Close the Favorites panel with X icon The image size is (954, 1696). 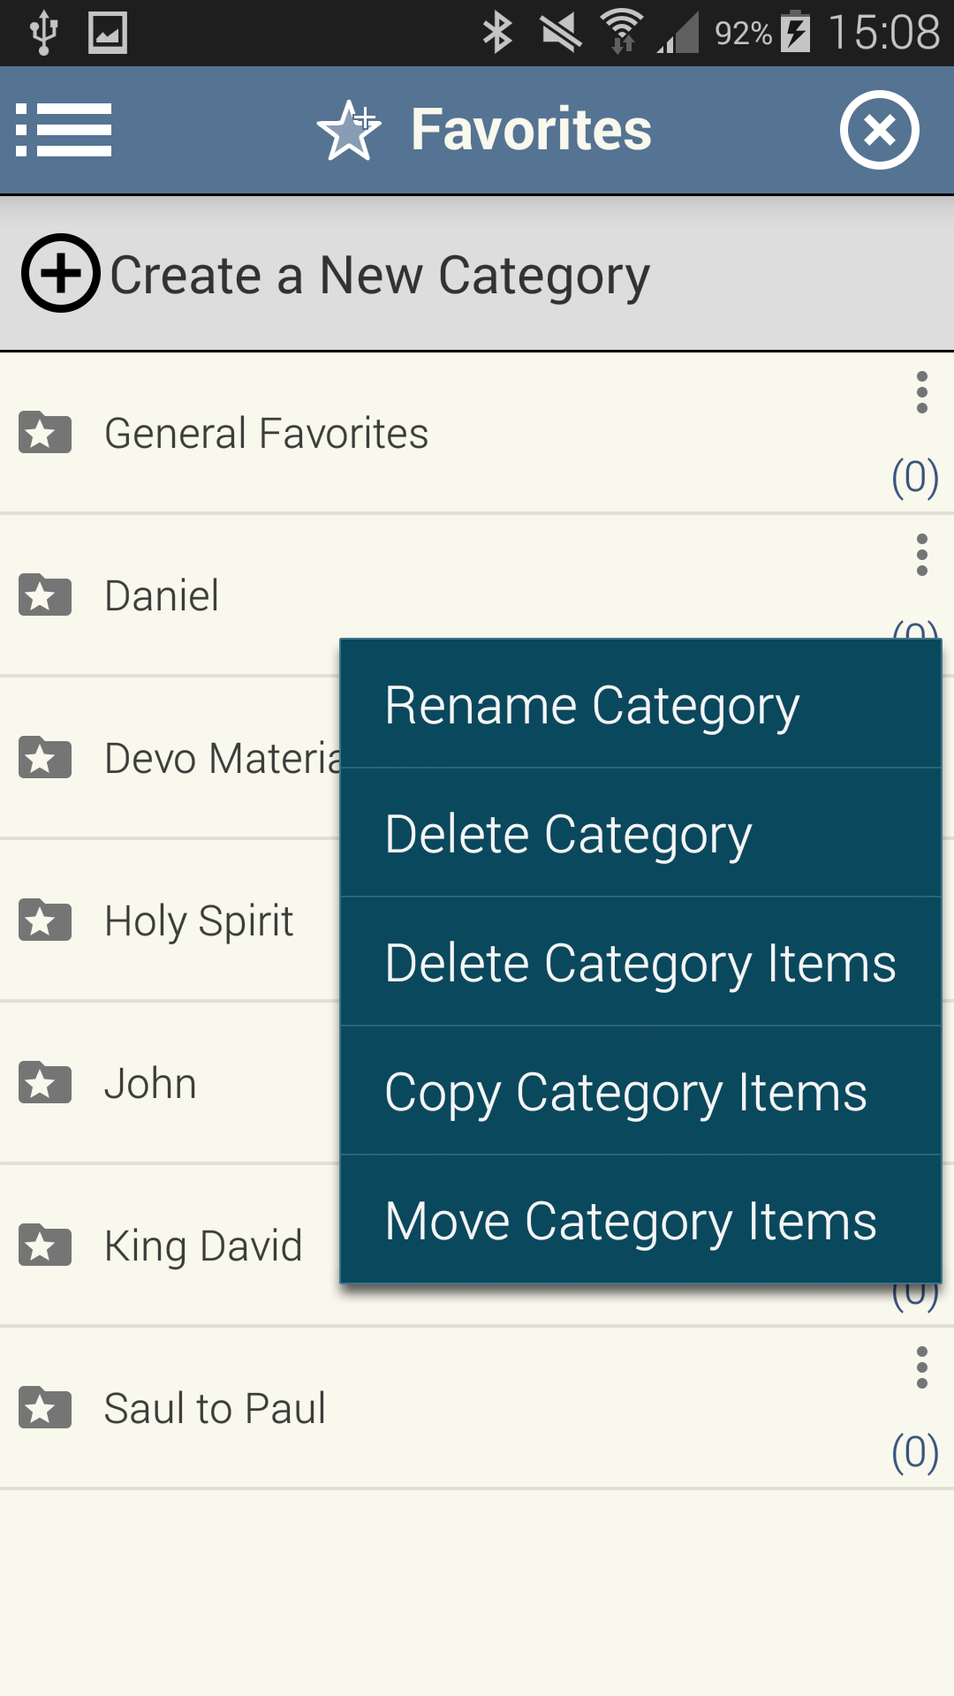879,130
